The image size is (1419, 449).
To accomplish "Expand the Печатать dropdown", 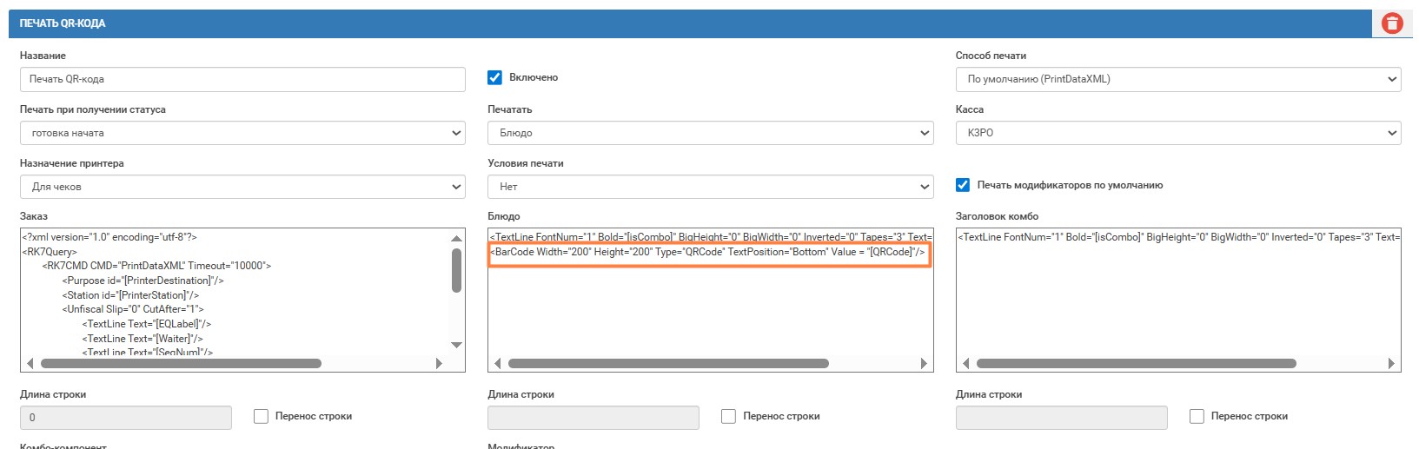I will [710, 133].
